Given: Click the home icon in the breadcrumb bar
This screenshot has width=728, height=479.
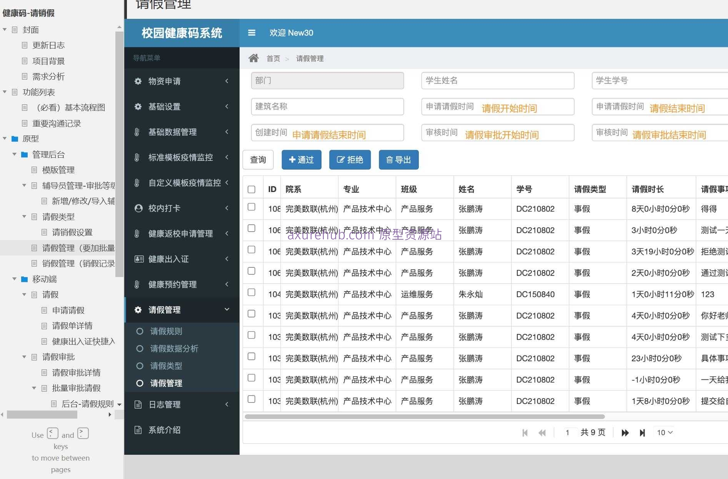Looking at the screenshot, I should click(254, 58).
